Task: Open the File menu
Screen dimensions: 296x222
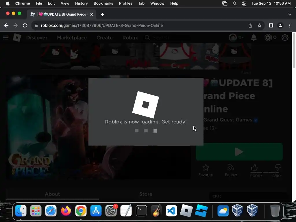Action: (x=39, y=3)
